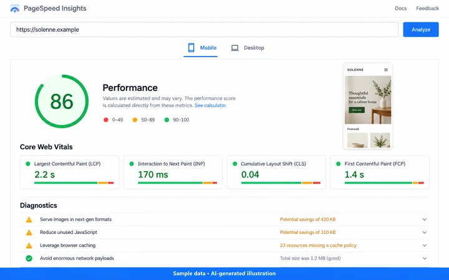
Task: Click the green status dot beside LCP
Action: click(x=28, y=164)
